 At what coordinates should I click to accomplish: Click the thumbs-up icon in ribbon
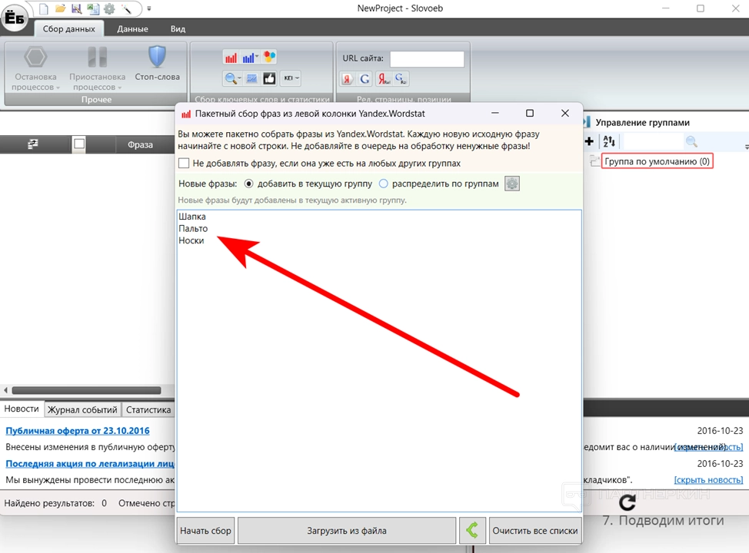(269, 78)
